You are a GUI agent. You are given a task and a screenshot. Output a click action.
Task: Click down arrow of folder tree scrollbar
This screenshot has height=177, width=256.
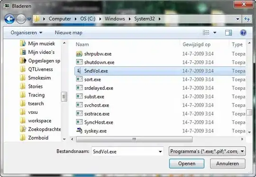click(64, 139)
